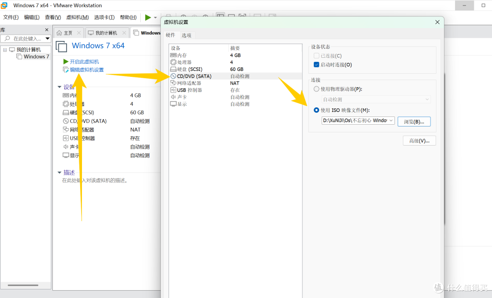Click the 浏览(B)... button
This screenshot has height=298, width=492.
(414, 121)
